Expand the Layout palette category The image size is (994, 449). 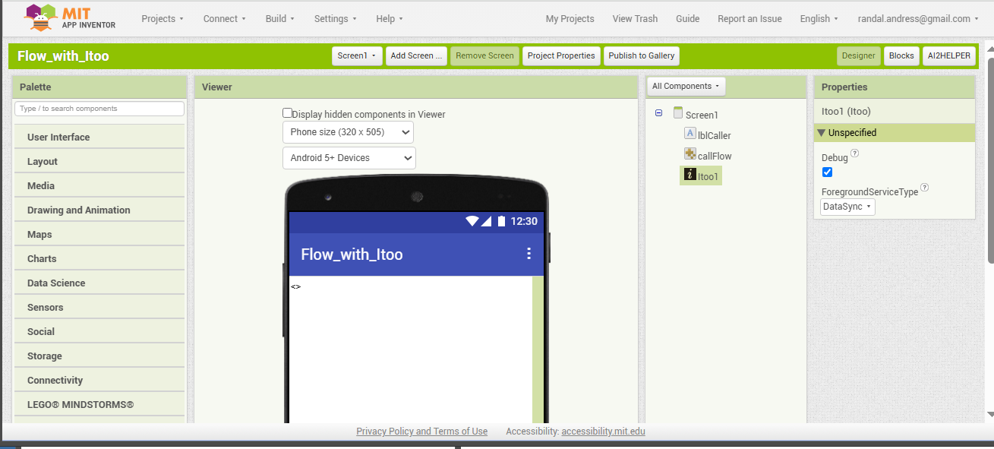99,162
